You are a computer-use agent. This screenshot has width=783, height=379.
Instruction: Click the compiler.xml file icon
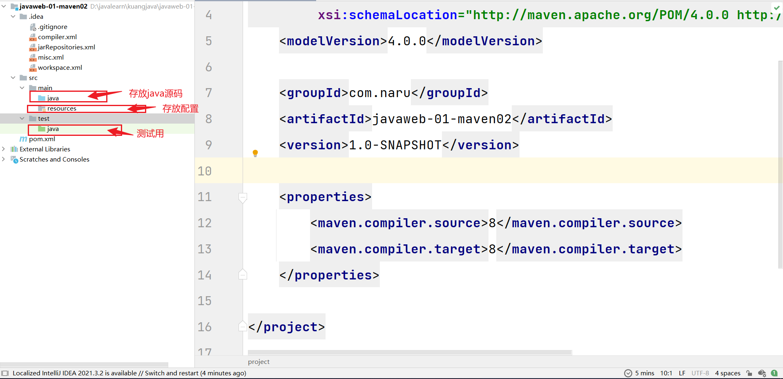tap(33, 37)
